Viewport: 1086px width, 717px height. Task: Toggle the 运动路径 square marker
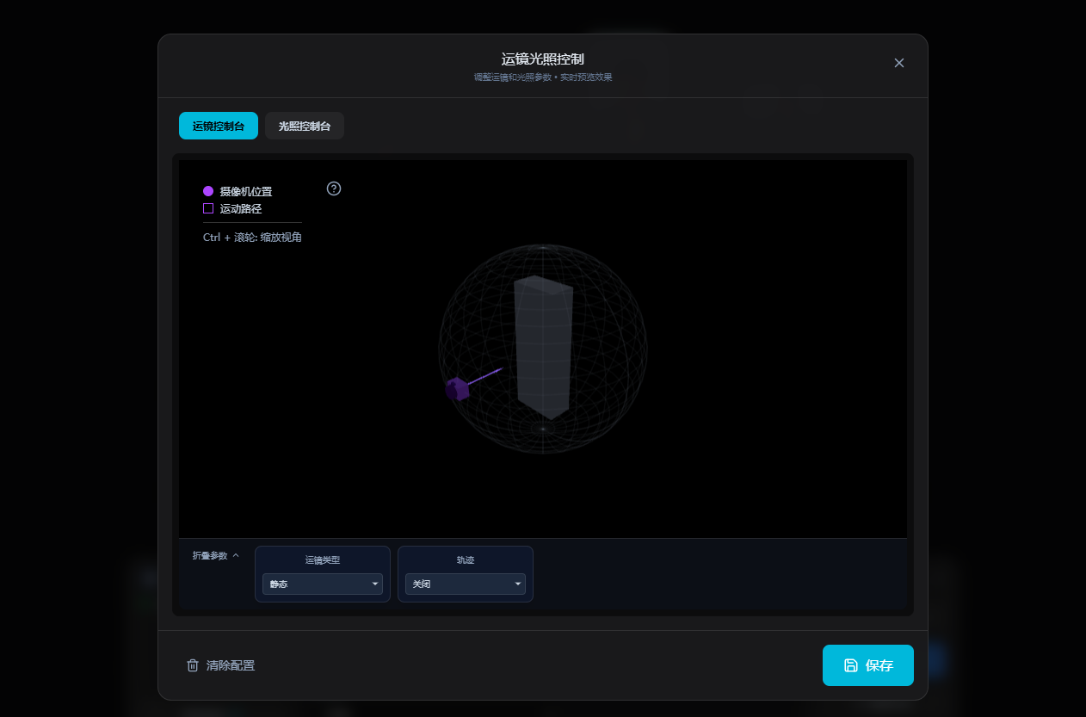pos(208,208)
